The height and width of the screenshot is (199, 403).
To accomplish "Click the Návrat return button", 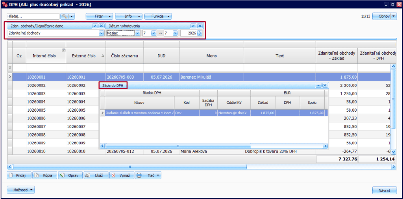I will (384, 190).
